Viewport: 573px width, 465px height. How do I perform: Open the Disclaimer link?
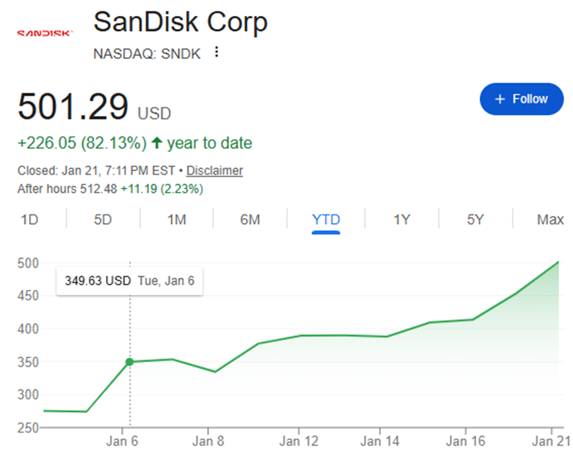214,171
